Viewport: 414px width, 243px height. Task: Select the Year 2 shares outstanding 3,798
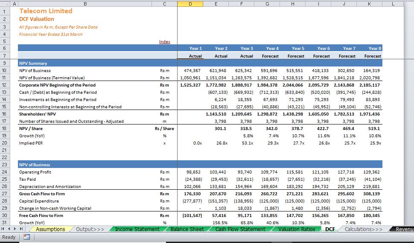point(221,121)
